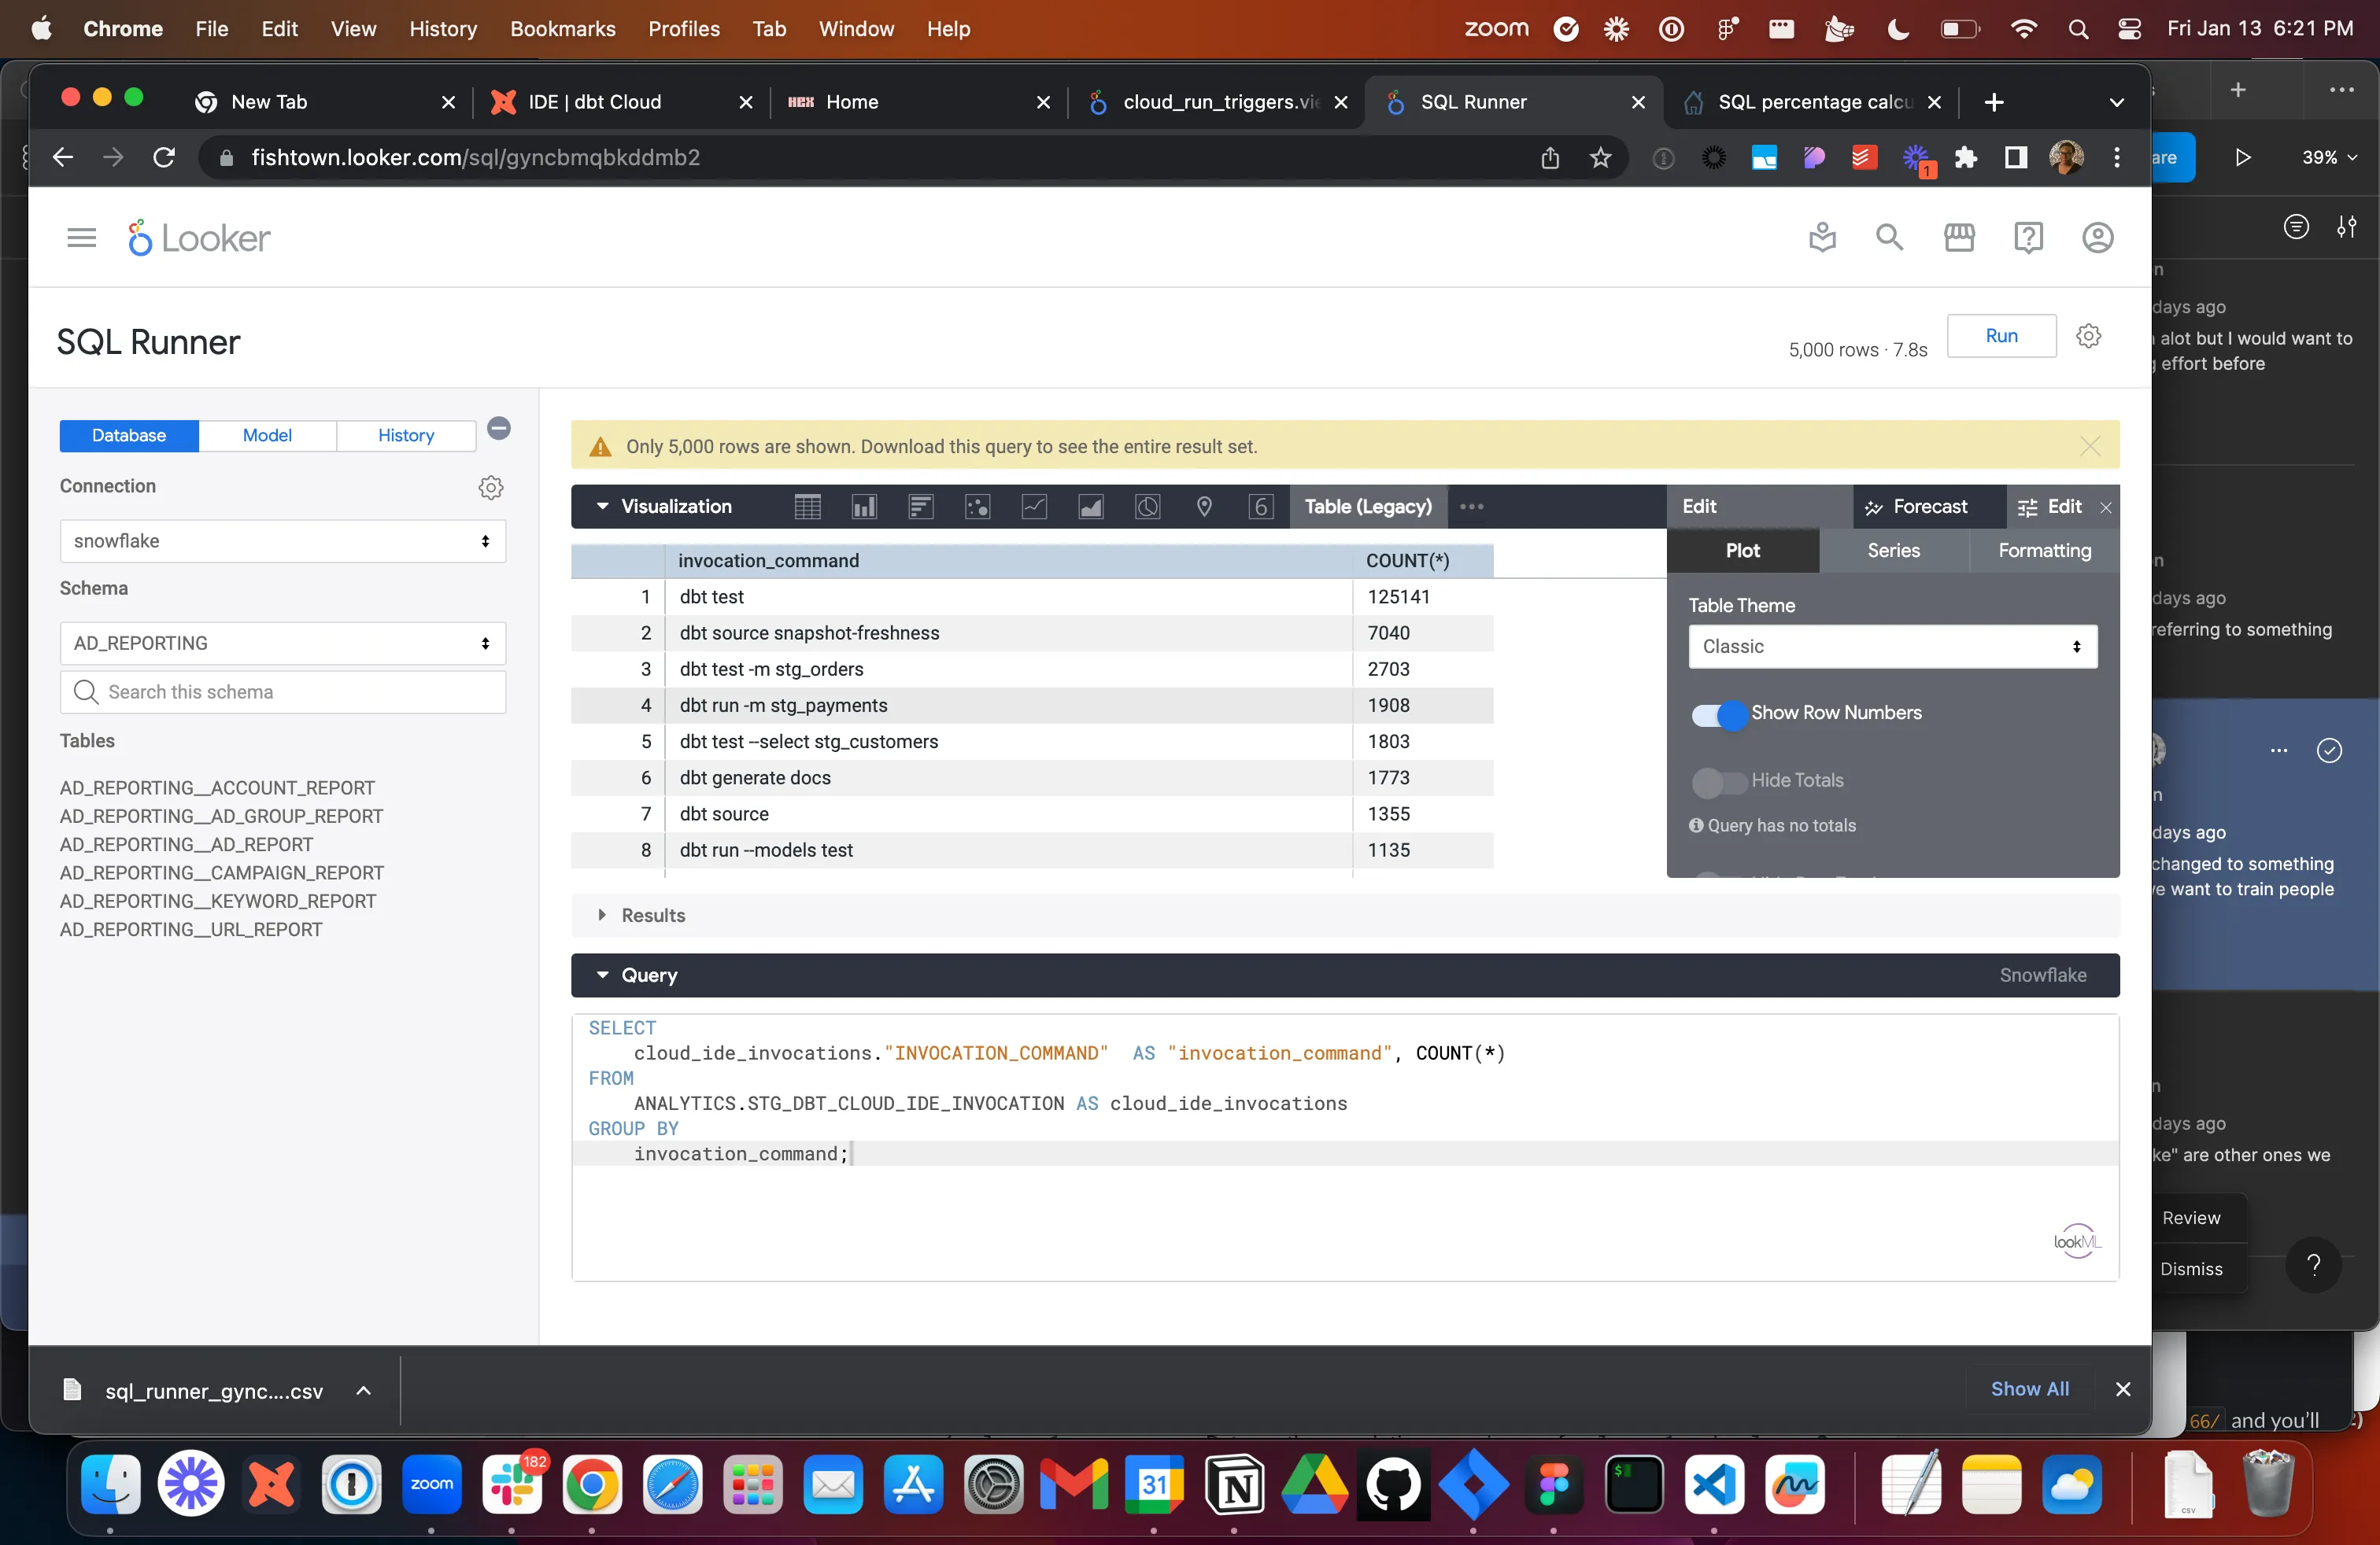
Task: Collapse the Query section
Action: tap(602, 975)
